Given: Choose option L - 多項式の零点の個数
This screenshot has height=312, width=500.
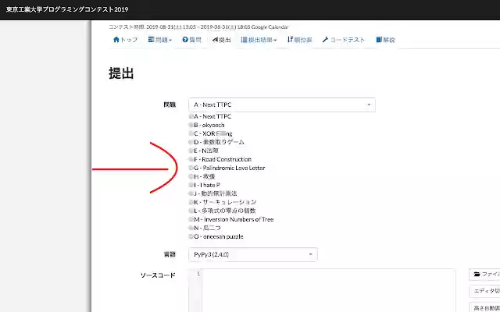Looking at the screenshot, I should (x=223, y=211).
